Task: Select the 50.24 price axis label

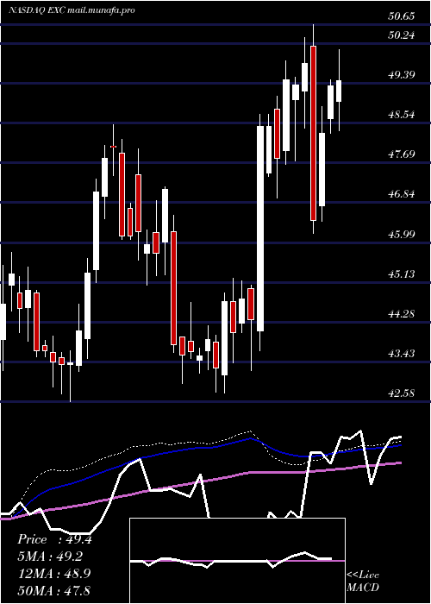Action: [402, 35]
